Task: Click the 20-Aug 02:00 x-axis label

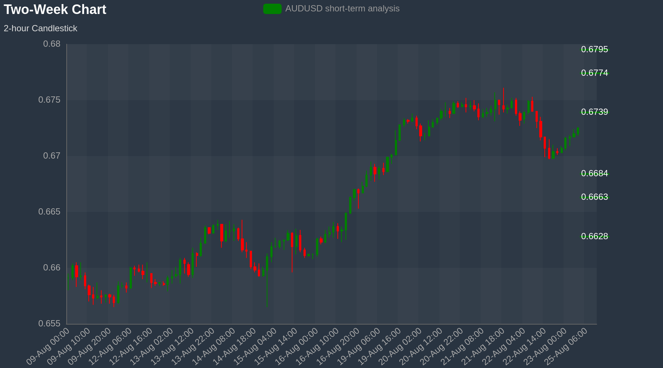Action: (400, 346)
